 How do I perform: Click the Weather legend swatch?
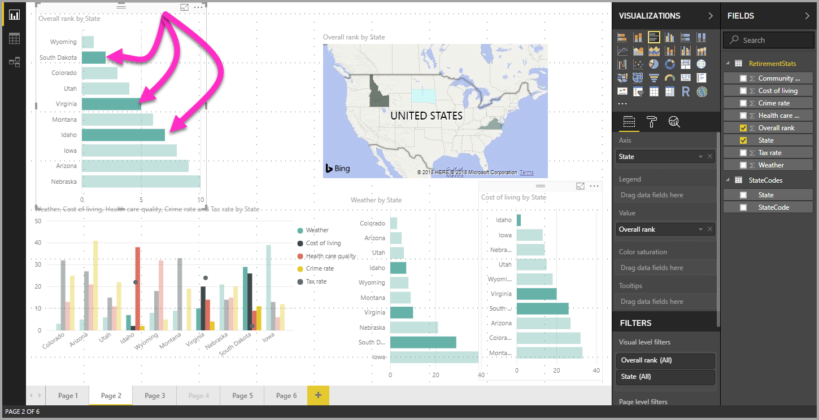[x=300, y=230]
